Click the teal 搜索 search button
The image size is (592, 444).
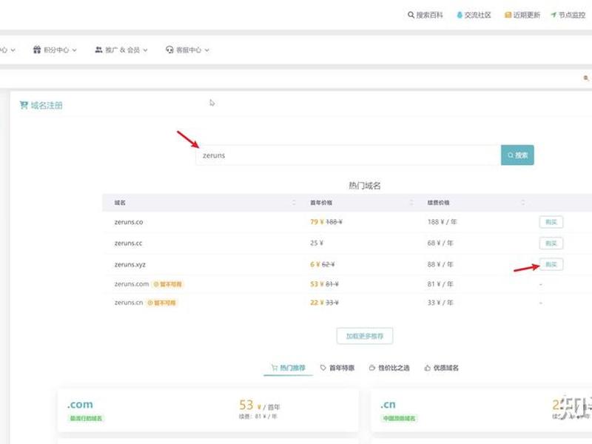tap(517, 155)
